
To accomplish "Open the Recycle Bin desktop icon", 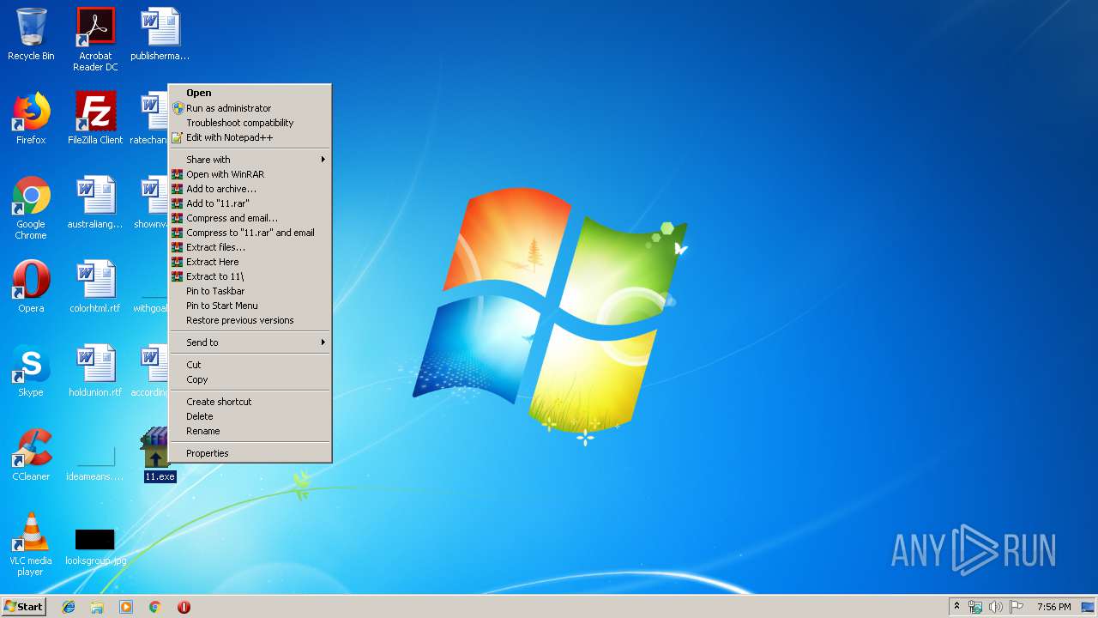I will point(31,34).
